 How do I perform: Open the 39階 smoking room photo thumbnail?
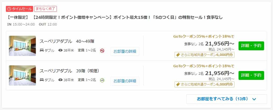pyautogui.click(x=22, y=75)
